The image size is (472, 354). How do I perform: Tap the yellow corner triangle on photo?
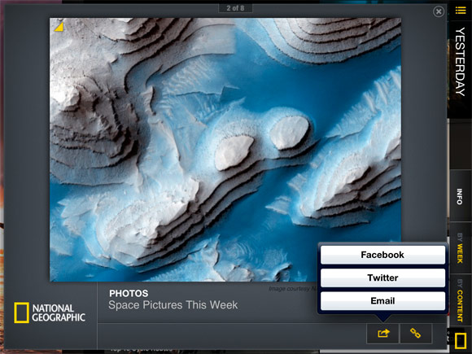(59, 27)
